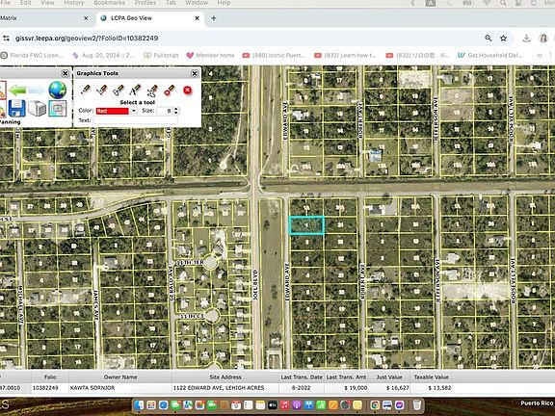Click the teal overview map icon

(x=58, y=108)
